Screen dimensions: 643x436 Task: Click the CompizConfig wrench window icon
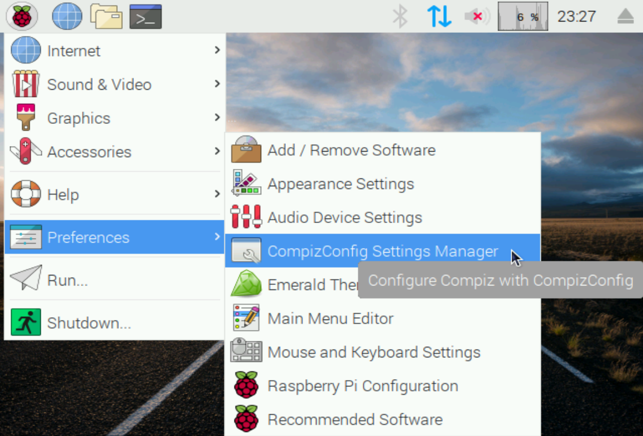pyautogui.click(x=246, y=250)
